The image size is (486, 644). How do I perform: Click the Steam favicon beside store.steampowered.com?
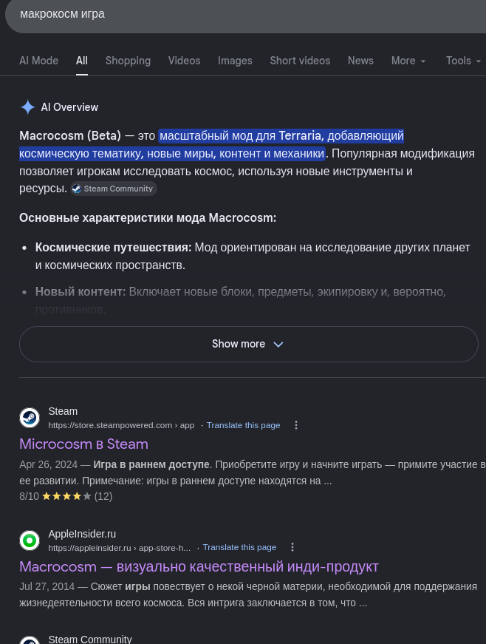(x=30, y=418)
